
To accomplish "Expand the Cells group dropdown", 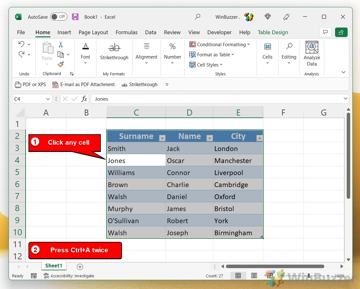I will click(x=267, y=63).
